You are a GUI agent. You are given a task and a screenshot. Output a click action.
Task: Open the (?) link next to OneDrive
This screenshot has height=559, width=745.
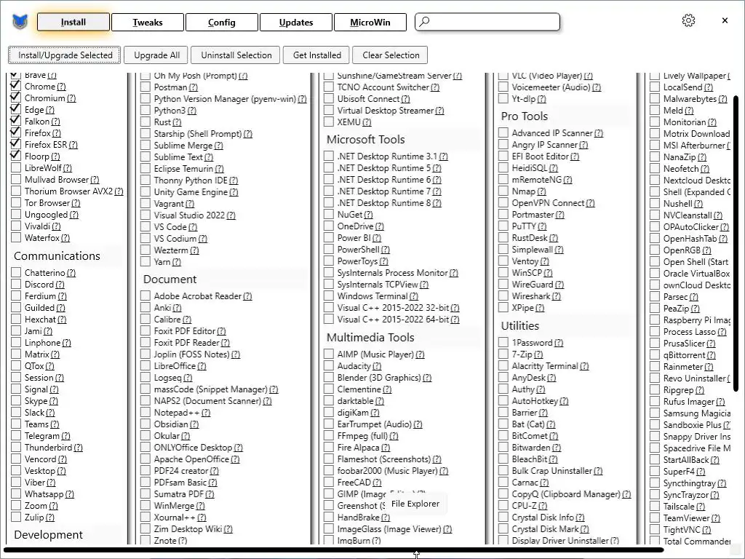[379, 226]
